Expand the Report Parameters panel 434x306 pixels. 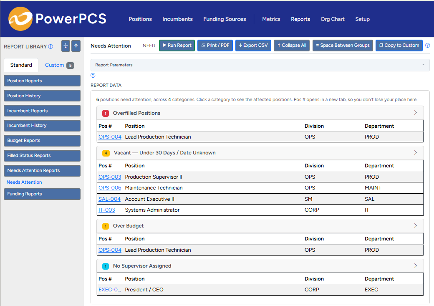[x=260, y=65]
